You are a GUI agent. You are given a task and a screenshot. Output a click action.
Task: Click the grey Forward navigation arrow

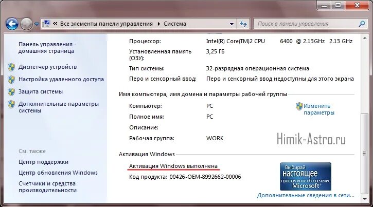click(26, 24)
